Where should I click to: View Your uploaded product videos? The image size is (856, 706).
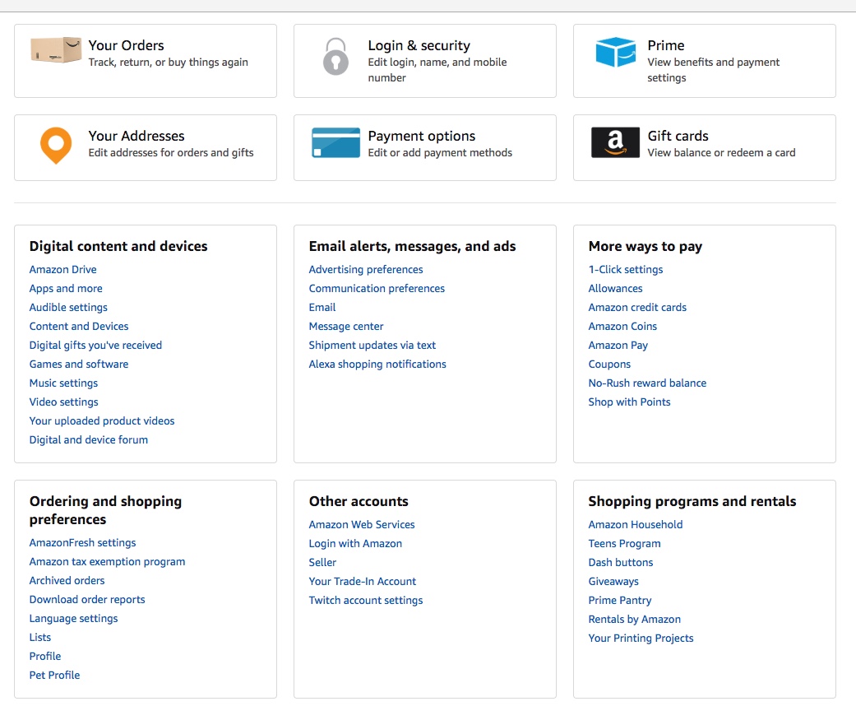coord(101,420)
